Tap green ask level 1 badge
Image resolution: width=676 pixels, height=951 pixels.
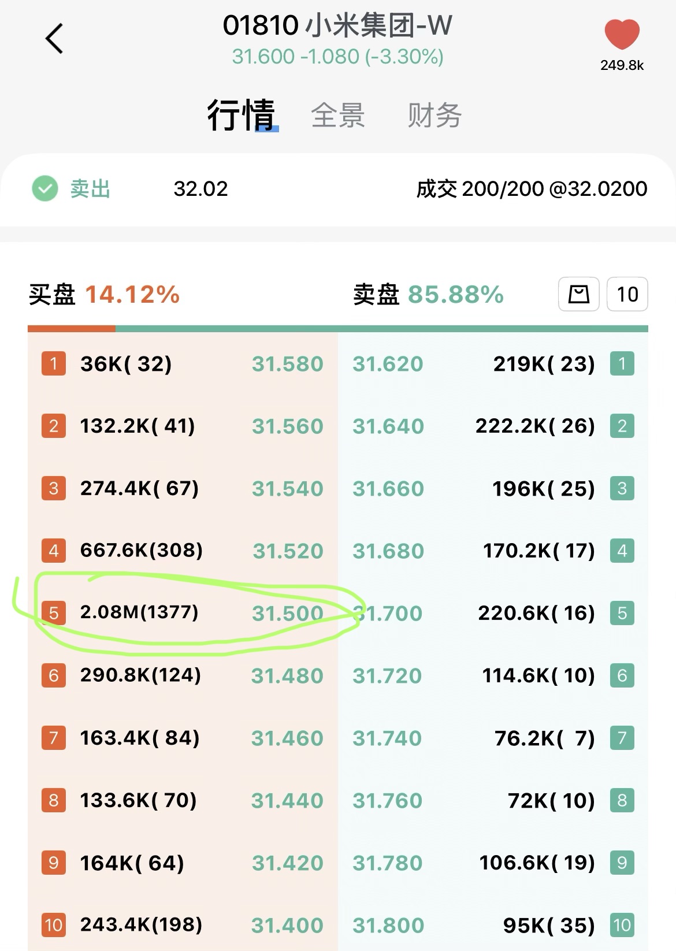[622, 363]
